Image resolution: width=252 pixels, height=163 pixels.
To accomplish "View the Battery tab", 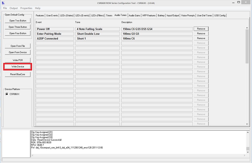I will click(x=161, y=15).
